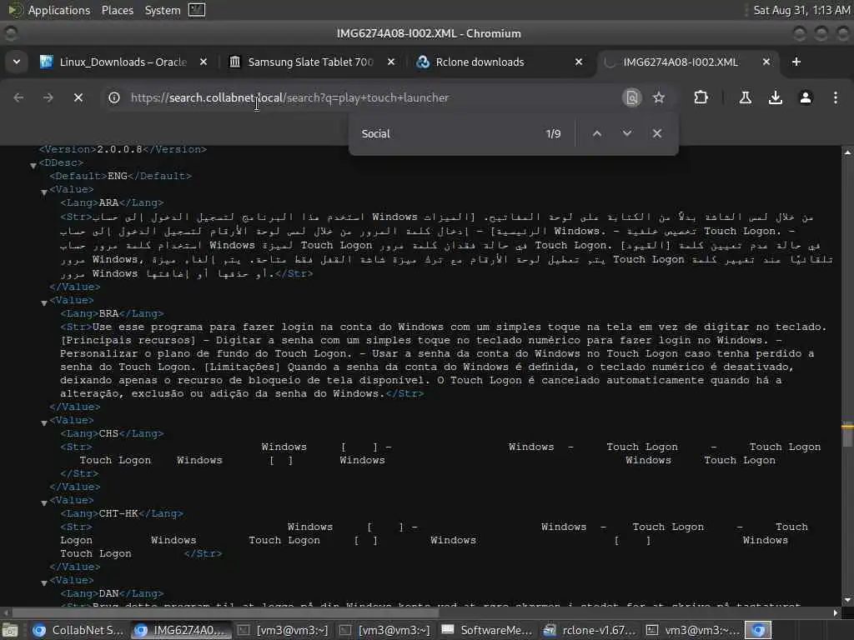The width and height of the screenshot is (854, 640).
Task: Click the browser back arrow
Action: (x=18, y=98)
